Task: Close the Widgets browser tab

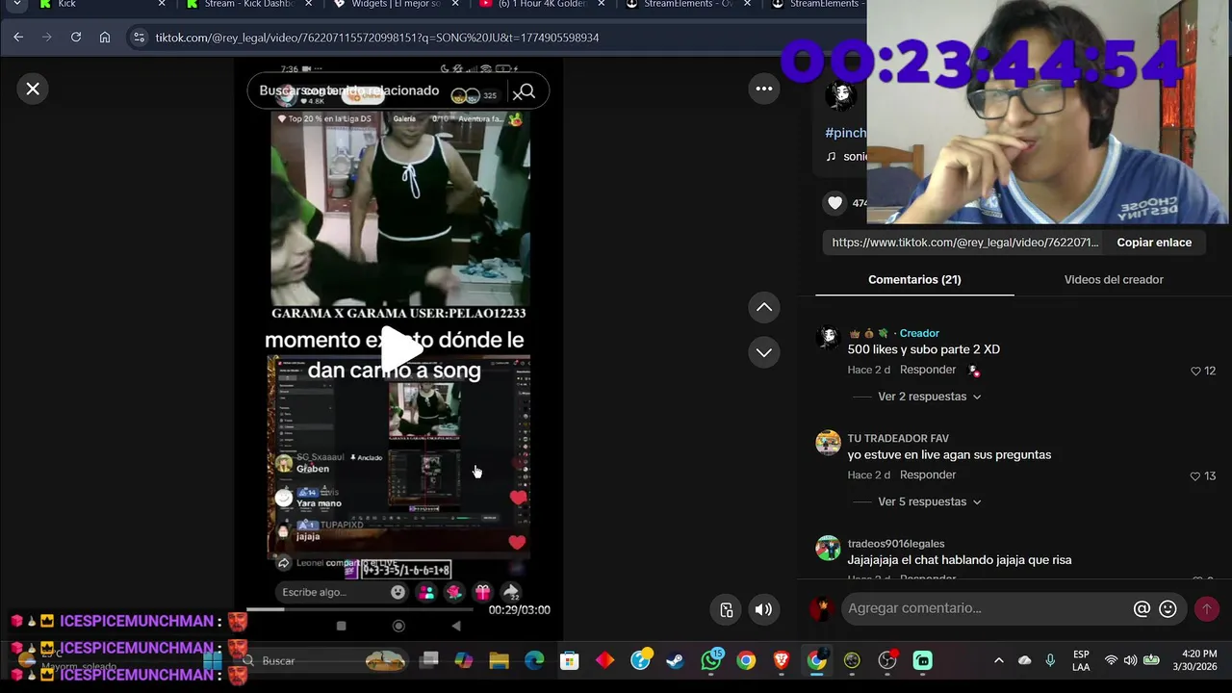Action: [455, 4]
